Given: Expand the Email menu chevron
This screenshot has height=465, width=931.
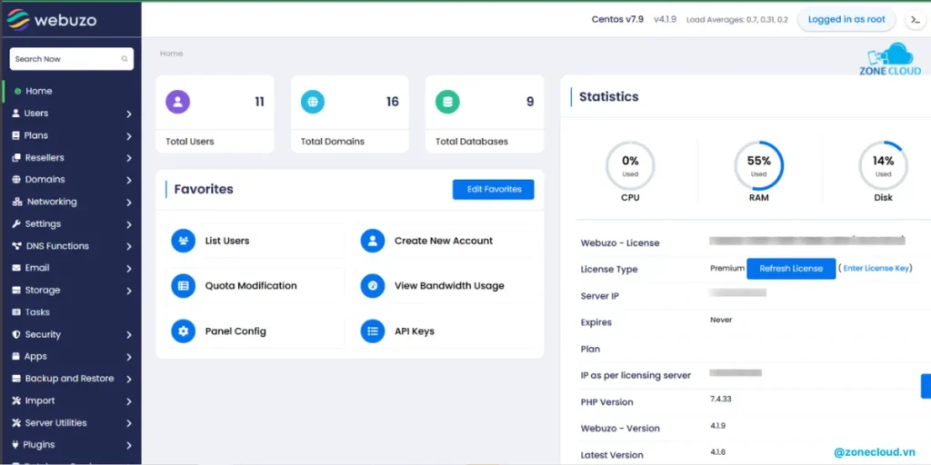Looking at the screenshot, I should [129, 269].
